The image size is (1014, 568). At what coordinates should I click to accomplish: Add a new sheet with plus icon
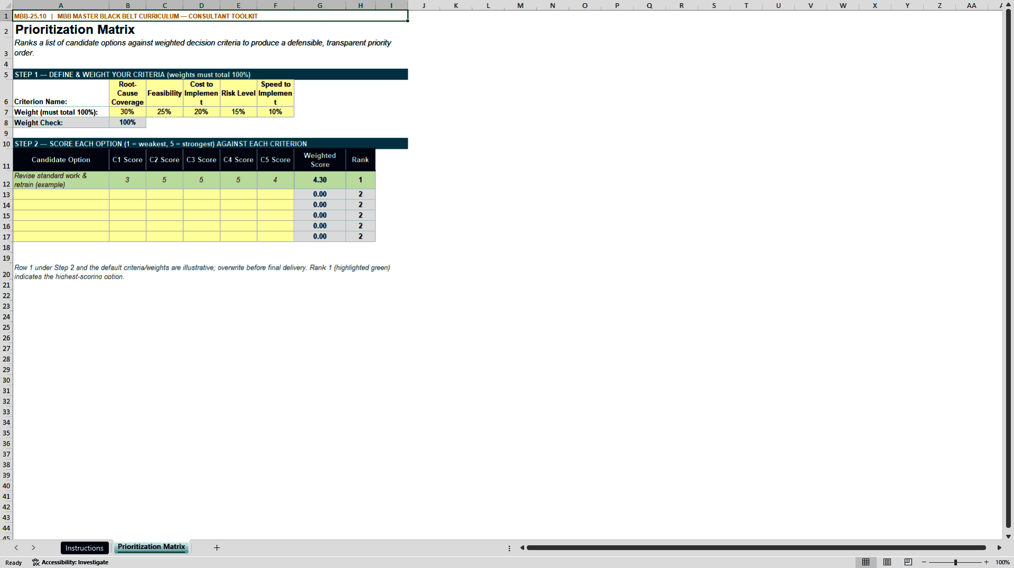tap(217, 548)
